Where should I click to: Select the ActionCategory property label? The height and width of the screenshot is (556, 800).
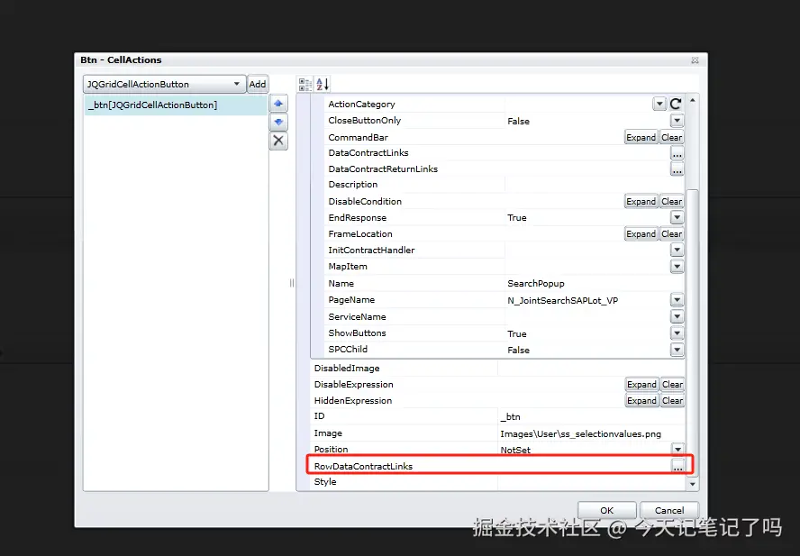point(362,105)
